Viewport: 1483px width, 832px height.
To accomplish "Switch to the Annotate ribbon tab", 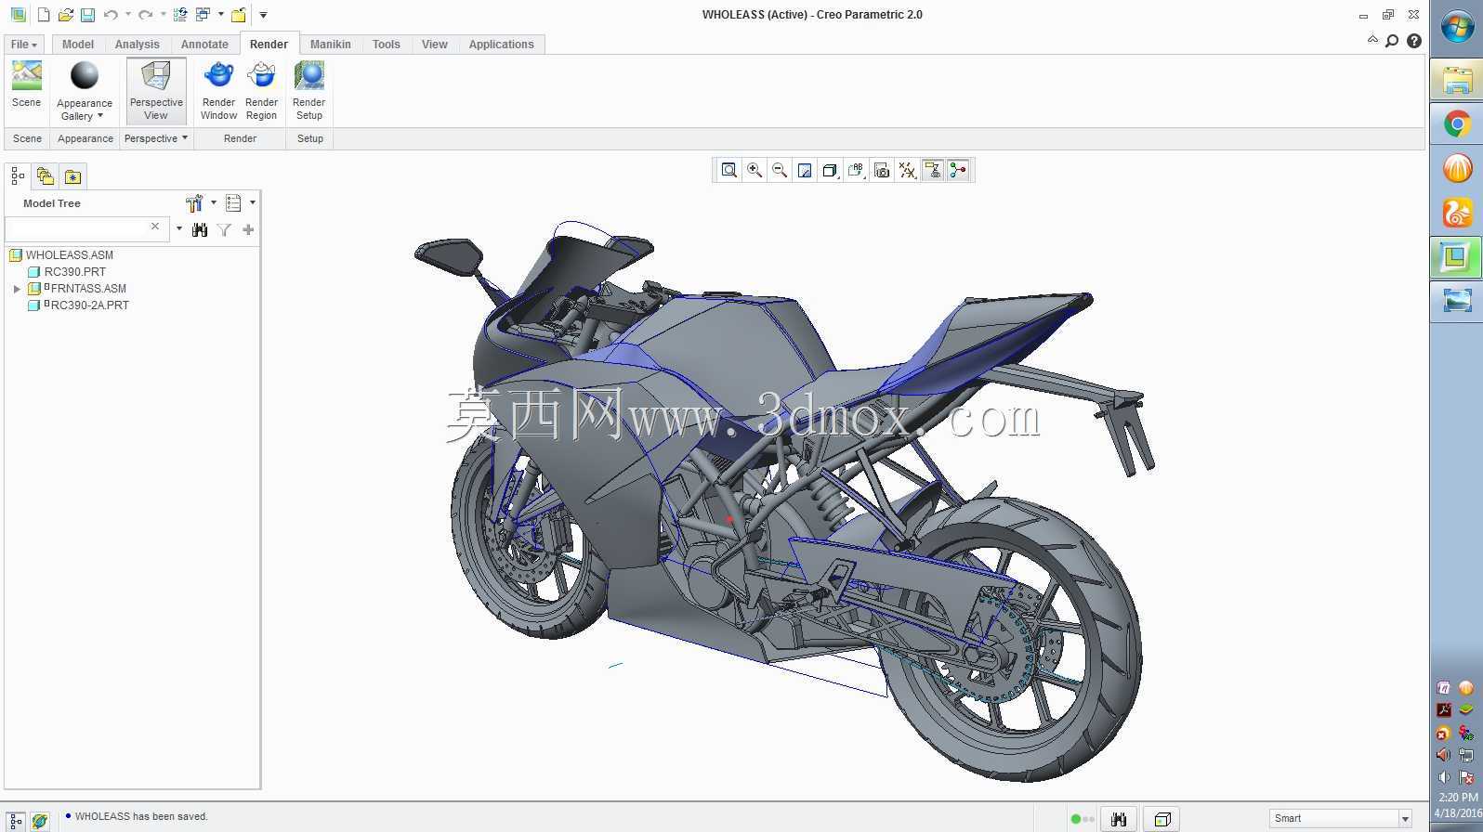I will click(x=204, y=45).
